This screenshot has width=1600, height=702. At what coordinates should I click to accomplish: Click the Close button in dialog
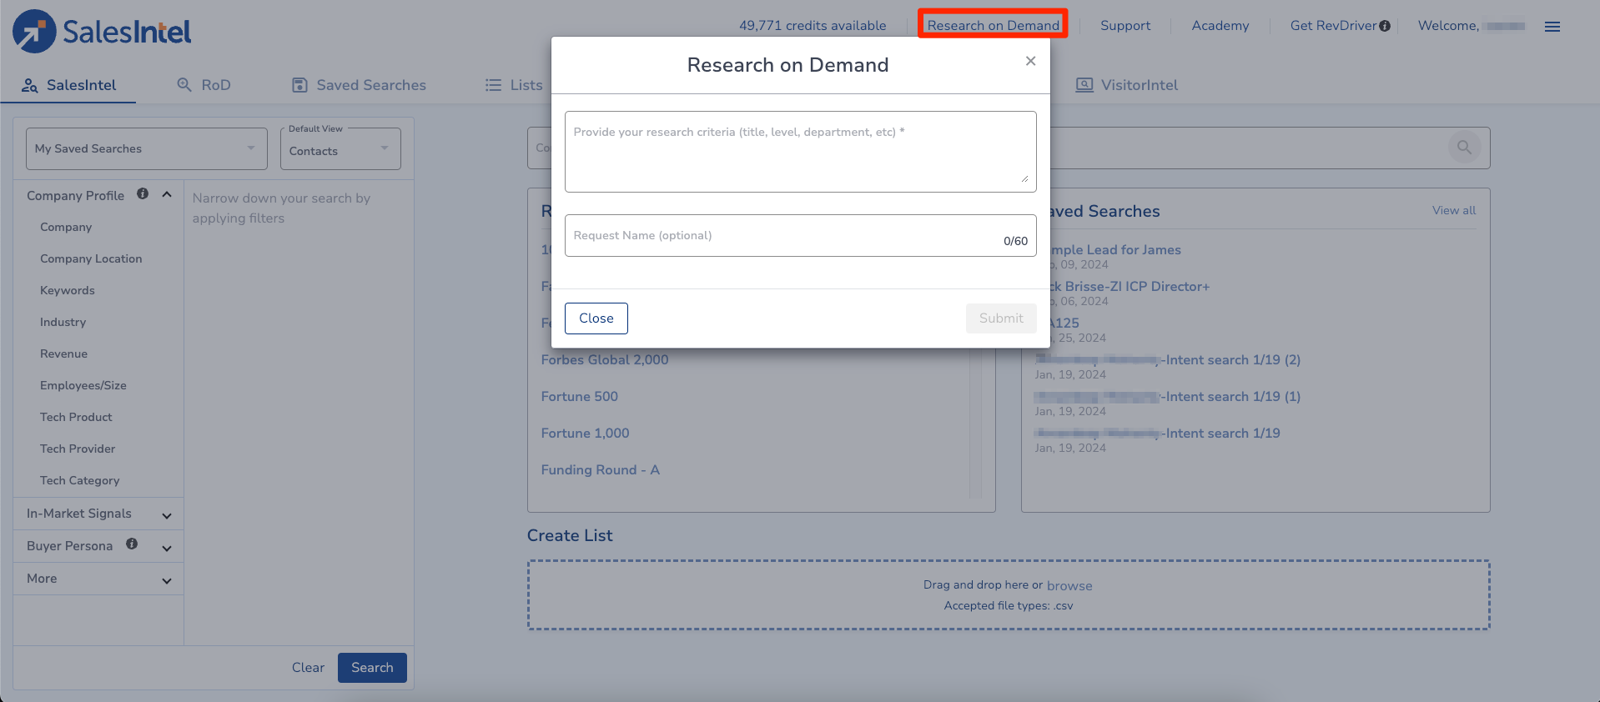pos(596,318)
